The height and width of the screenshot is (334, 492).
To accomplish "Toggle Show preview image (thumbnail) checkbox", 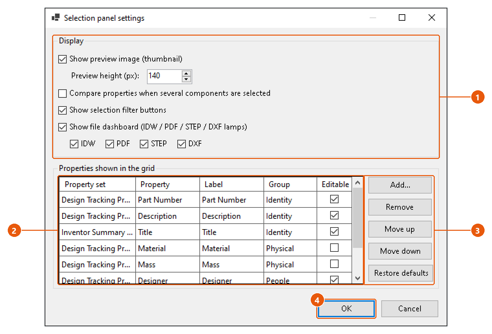I will tap(62, 59).
